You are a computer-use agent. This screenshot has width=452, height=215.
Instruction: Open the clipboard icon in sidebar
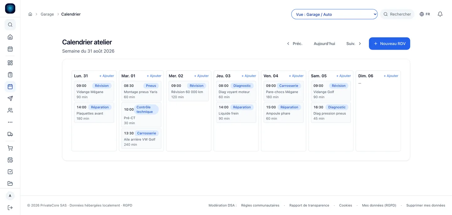pos(10,75)
